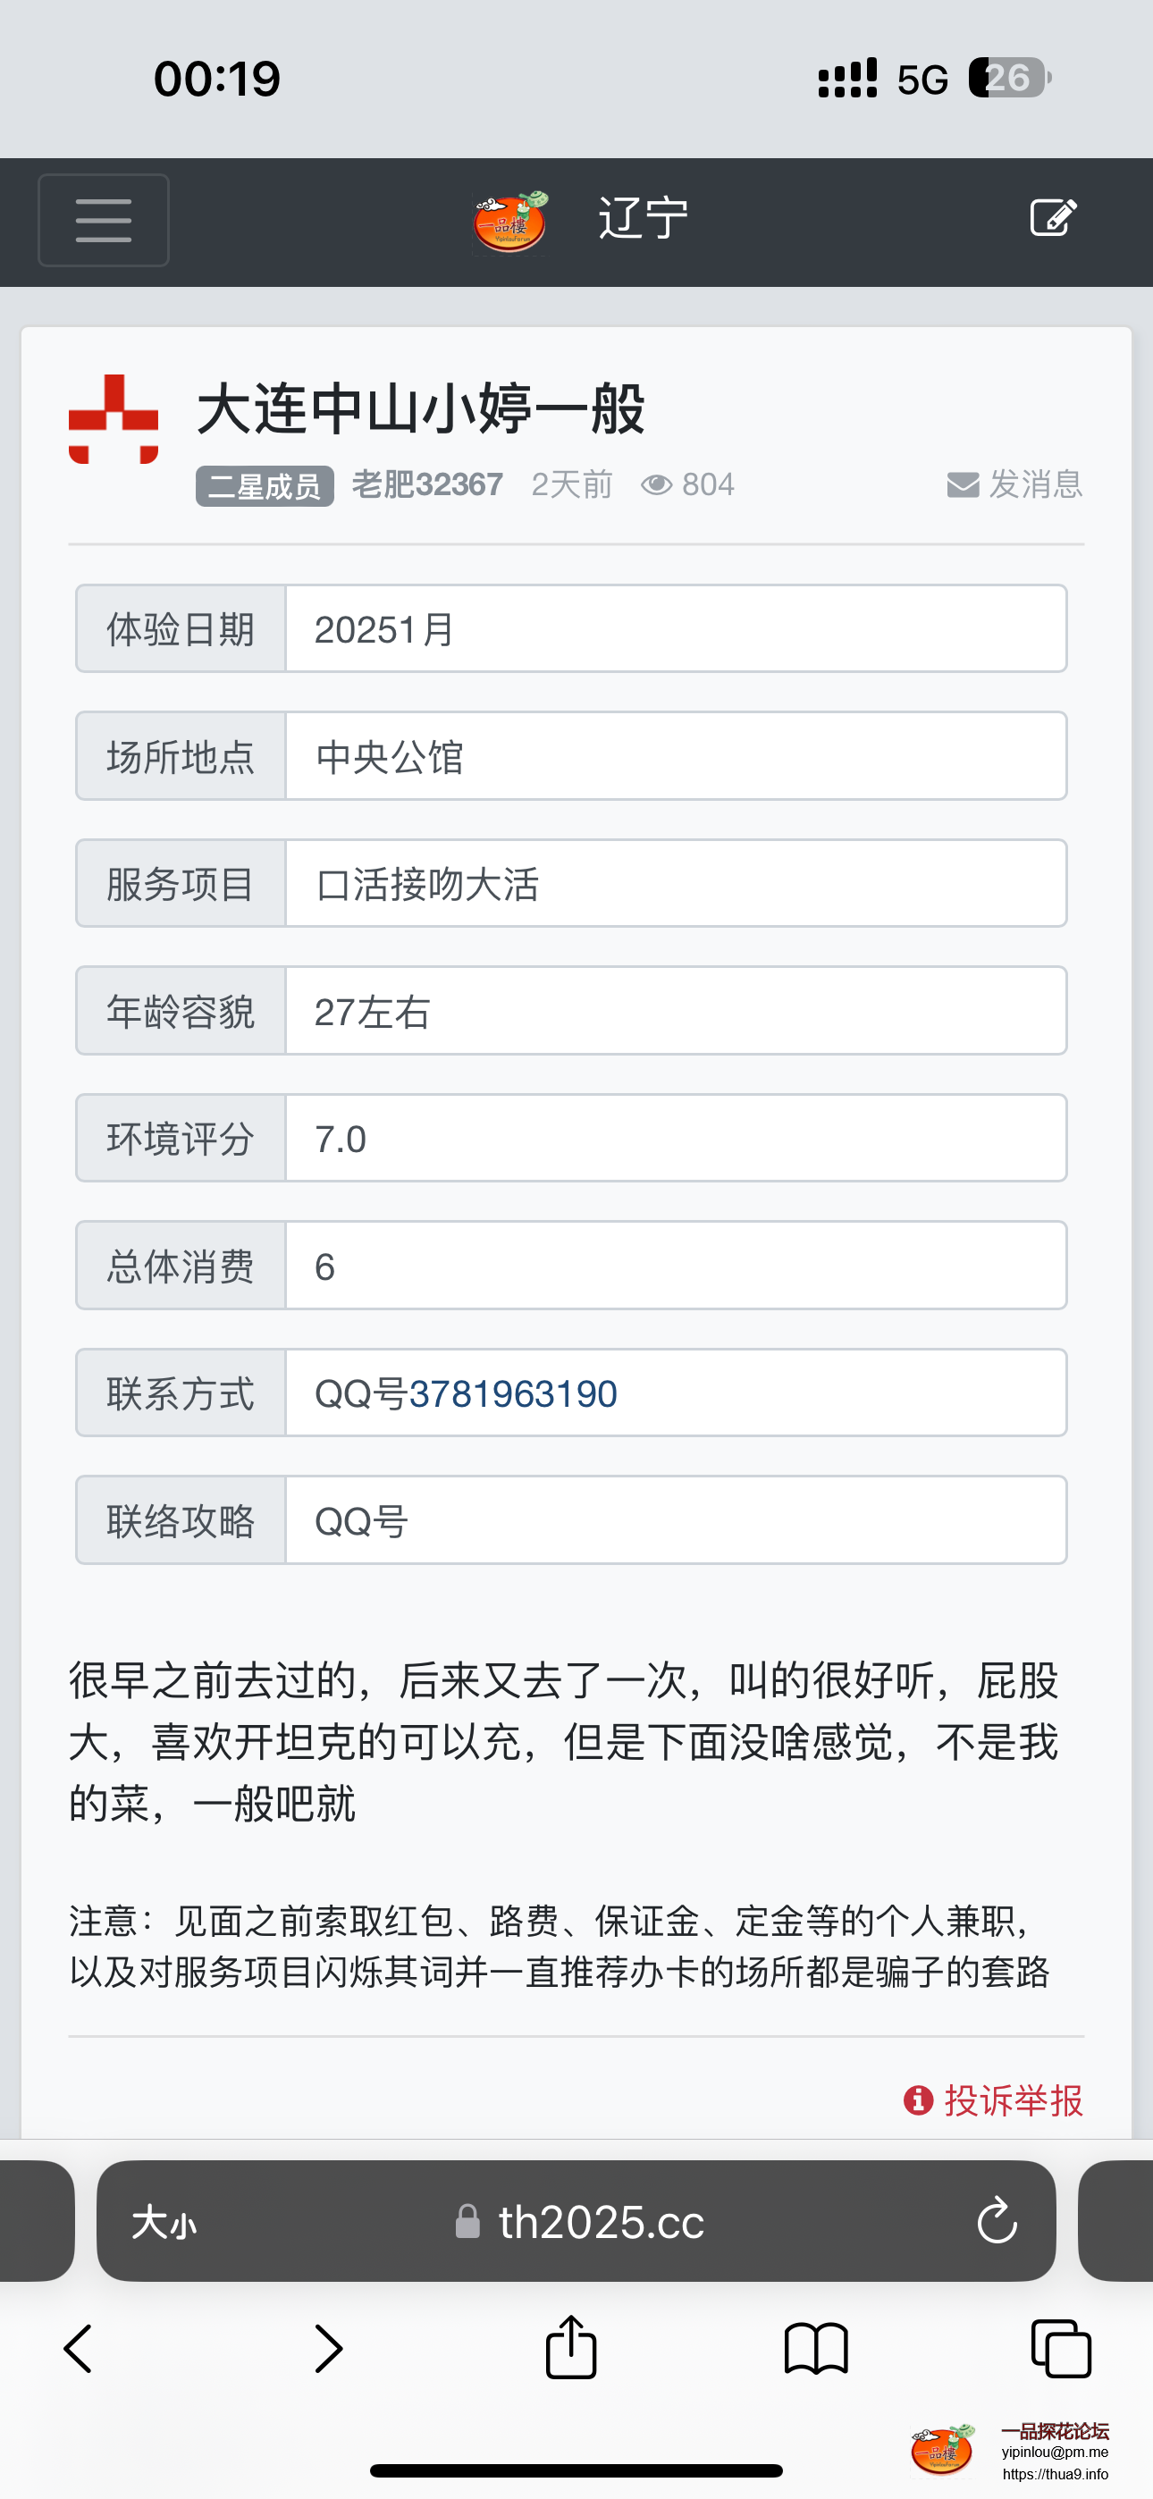
Task: Open the hamburger navigation menu
Action: (102, 220)
